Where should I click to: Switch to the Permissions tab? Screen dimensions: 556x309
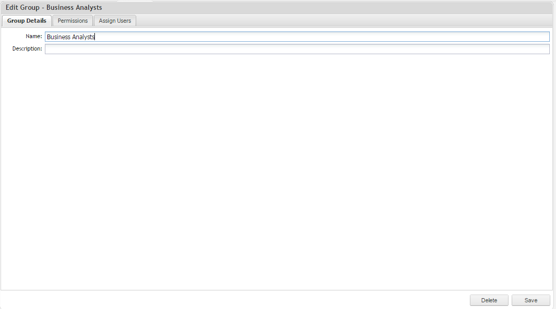[73, 21]
